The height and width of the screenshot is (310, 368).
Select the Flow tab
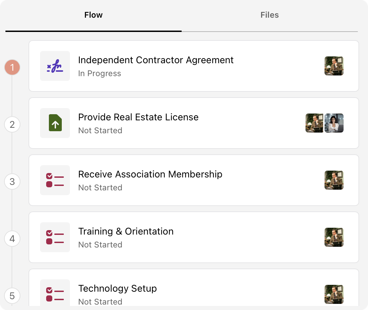pos(93,15)
